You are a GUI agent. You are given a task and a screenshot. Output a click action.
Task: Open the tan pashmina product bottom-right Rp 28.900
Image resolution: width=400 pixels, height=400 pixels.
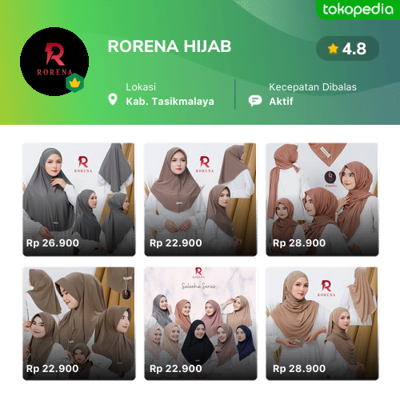coord(322,323)
